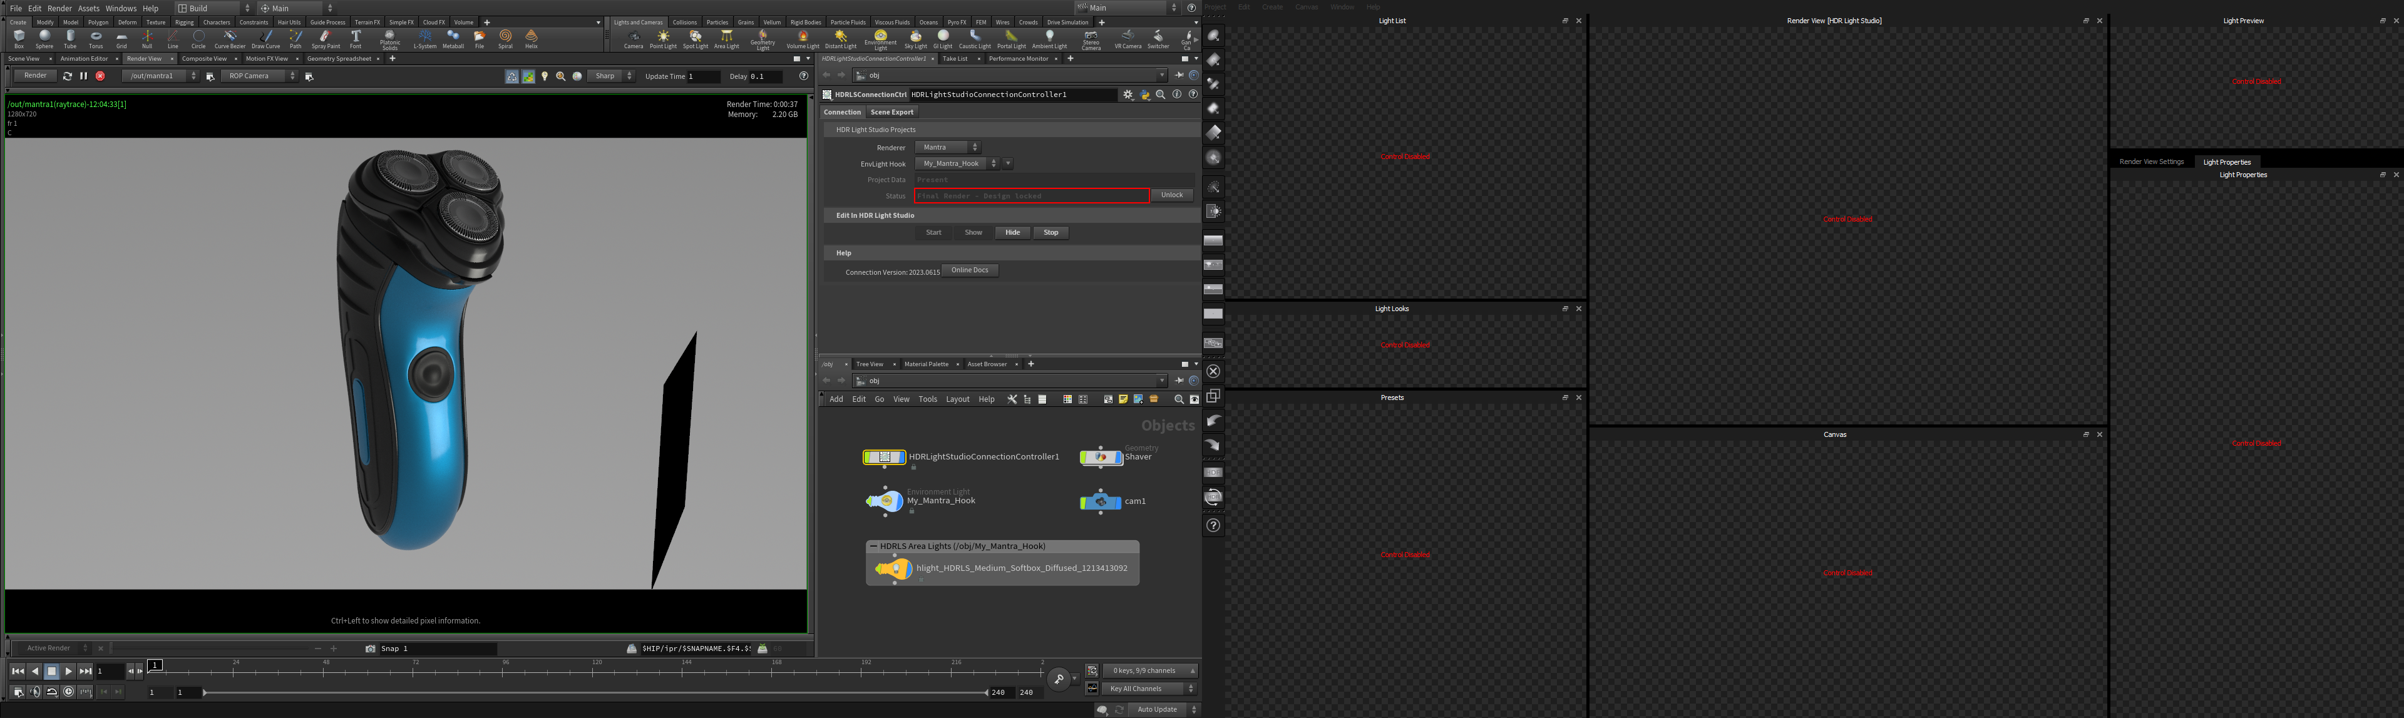The image size is (2404, 718).
Task: Open the Key All Channels dropdown
Action: 1150,689
